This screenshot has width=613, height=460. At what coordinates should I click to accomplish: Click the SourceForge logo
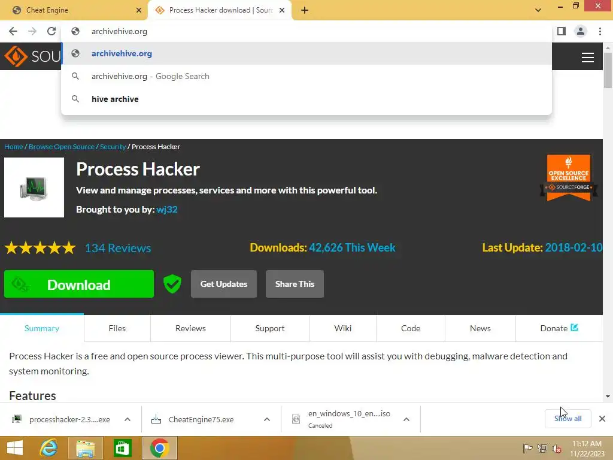click(32, 56)
